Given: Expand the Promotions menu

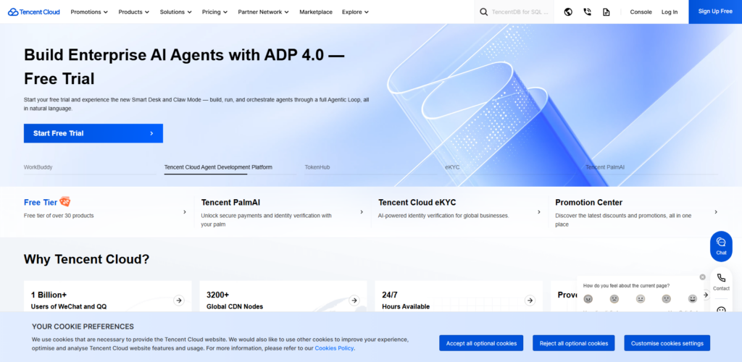Looking at the screenshot, I should [x=89, y=12].
